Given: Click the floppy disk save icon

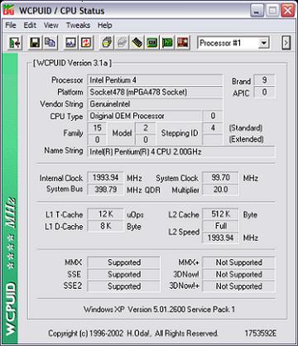Looking at the screenshot, I should coord(35,43).
